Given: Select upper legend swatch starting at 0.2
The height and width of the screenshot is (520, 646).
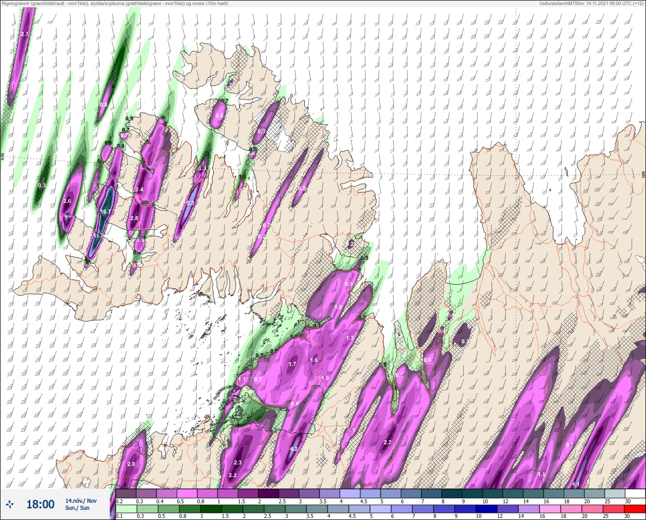Looking at the screenshot, I should pyautogui.click(x=126, y=493).
